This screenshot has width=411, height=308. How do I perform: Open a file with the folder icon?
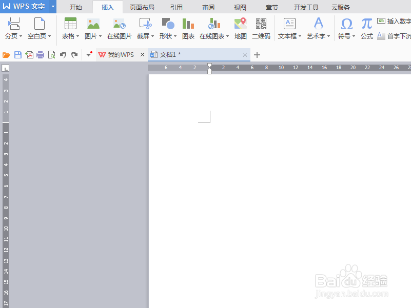pyautogui.click(x=6, y=55)
